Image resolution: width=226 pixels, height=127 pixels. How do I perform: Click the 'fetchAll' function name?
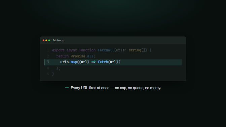[x=106, y=50]
